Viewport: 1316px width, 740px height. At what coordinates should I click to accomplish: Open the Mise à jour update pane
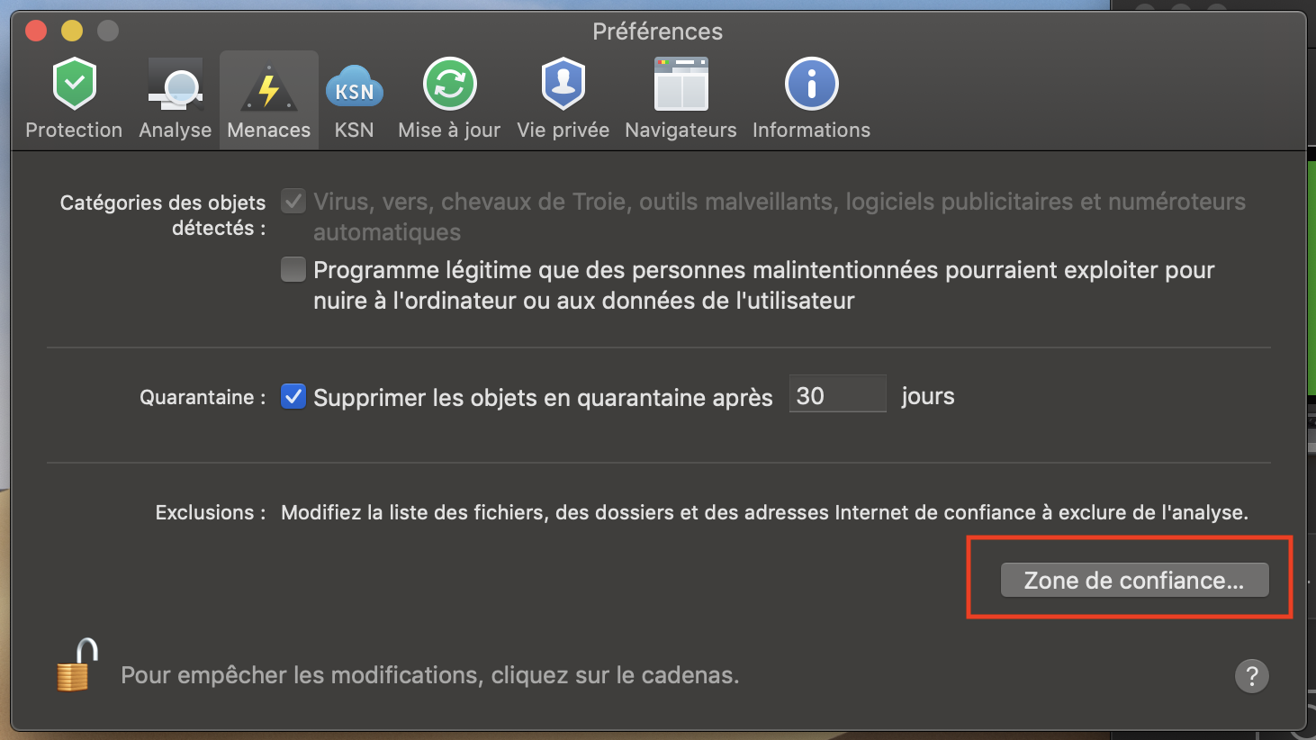[x=449, y=99]
